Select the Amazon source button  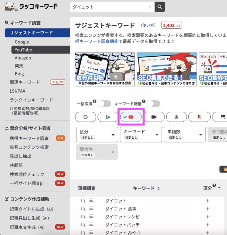click(x=176, y=117)
